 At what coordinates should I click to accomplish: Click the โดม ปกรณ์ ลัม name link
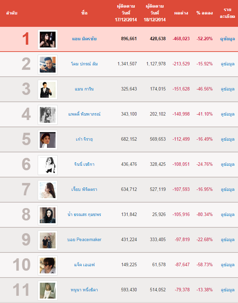coord(84,64)
